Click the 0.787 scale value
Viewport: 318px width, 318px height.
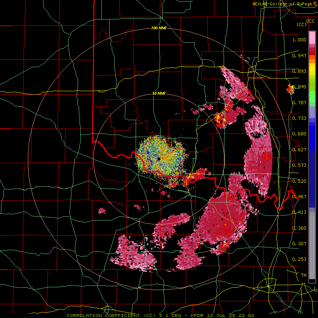299,102
